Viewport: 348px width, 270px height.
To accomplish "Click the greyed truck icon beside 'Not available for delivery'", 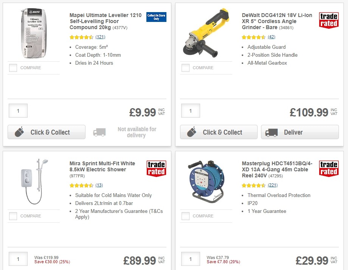I will pos(99,132).
